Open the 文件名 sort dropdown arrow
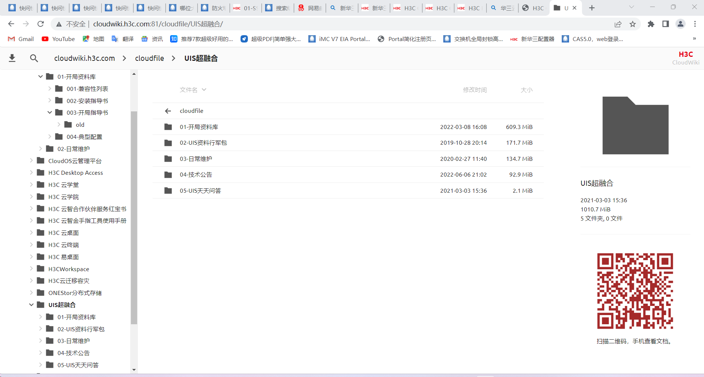The width and height of the screenshot is (704, 377). click(204, 90)
